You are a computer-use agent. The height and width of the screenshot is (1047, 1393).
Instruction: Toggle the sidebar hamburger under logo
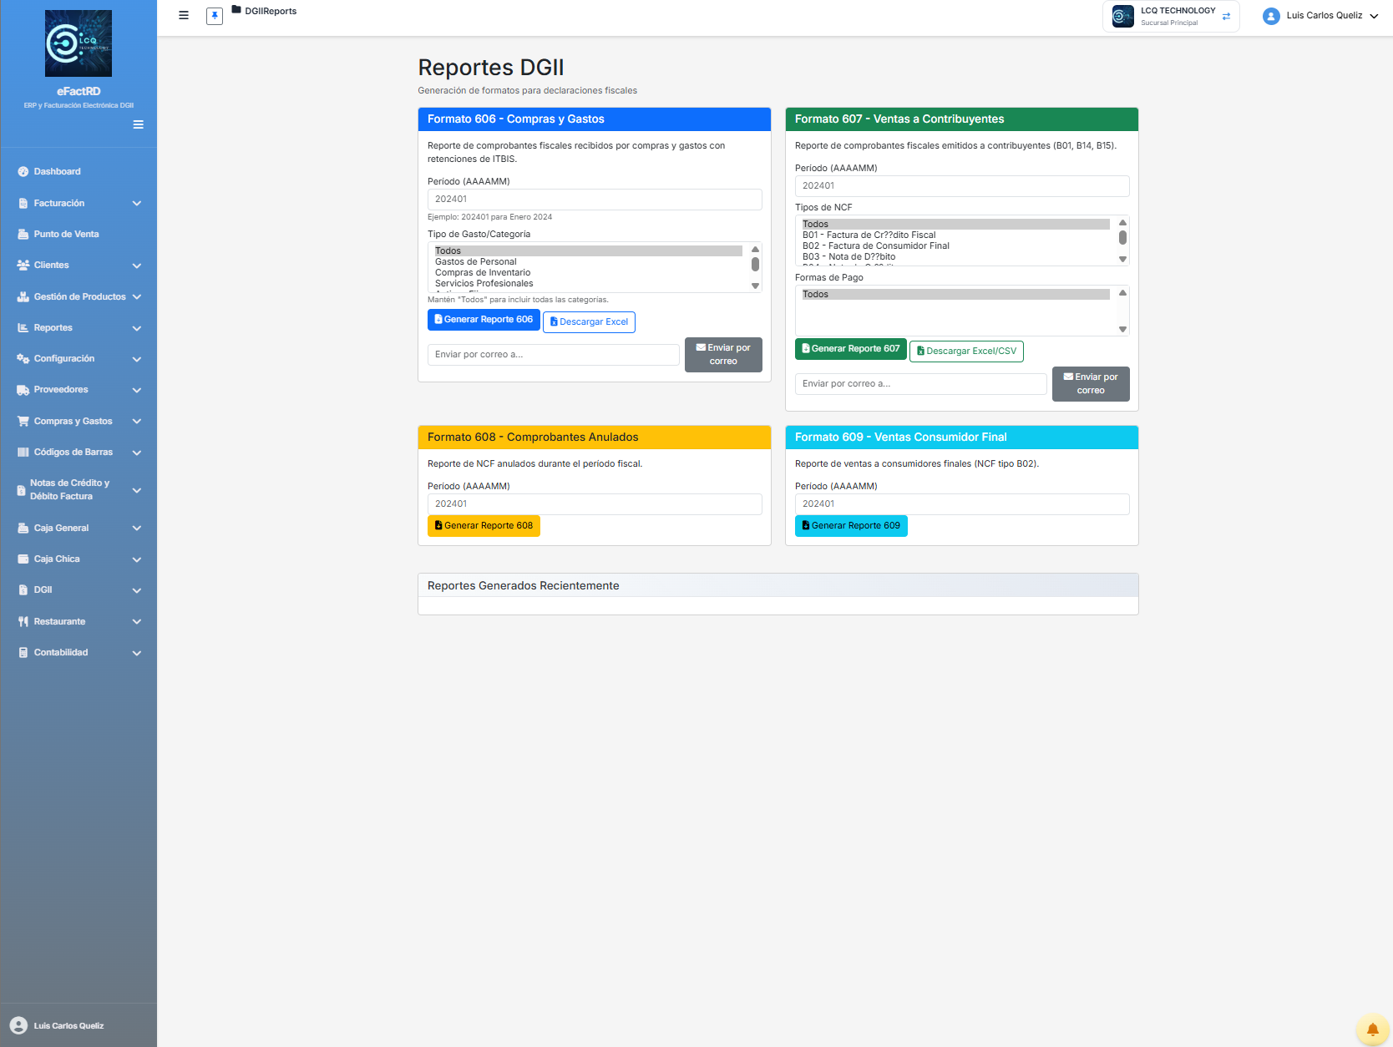point(138,124)
